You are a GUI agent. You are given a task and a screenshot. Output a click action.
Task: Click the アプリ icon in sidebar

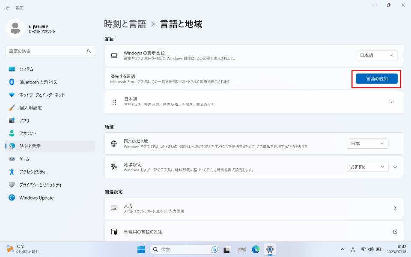coord(12,120)
